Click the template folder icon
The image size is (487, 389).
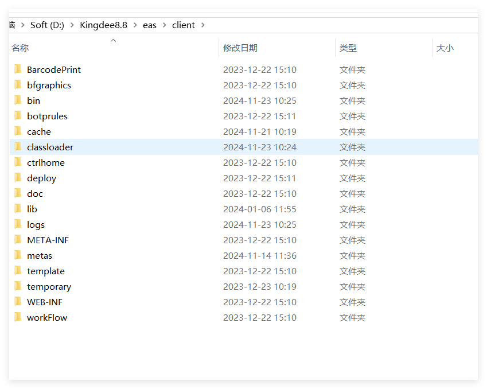pos(18,271)
